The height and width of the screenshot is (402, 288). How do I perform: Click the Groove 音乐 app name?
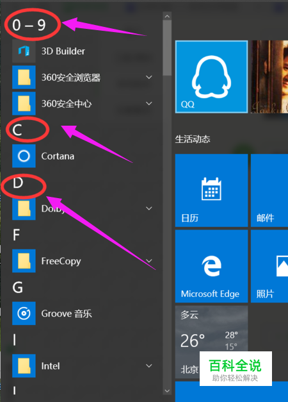coord(67,314)
